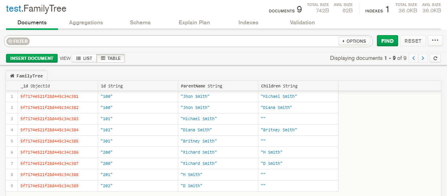Switch to TABLE view
447x196 pixels.
[111, 58]
